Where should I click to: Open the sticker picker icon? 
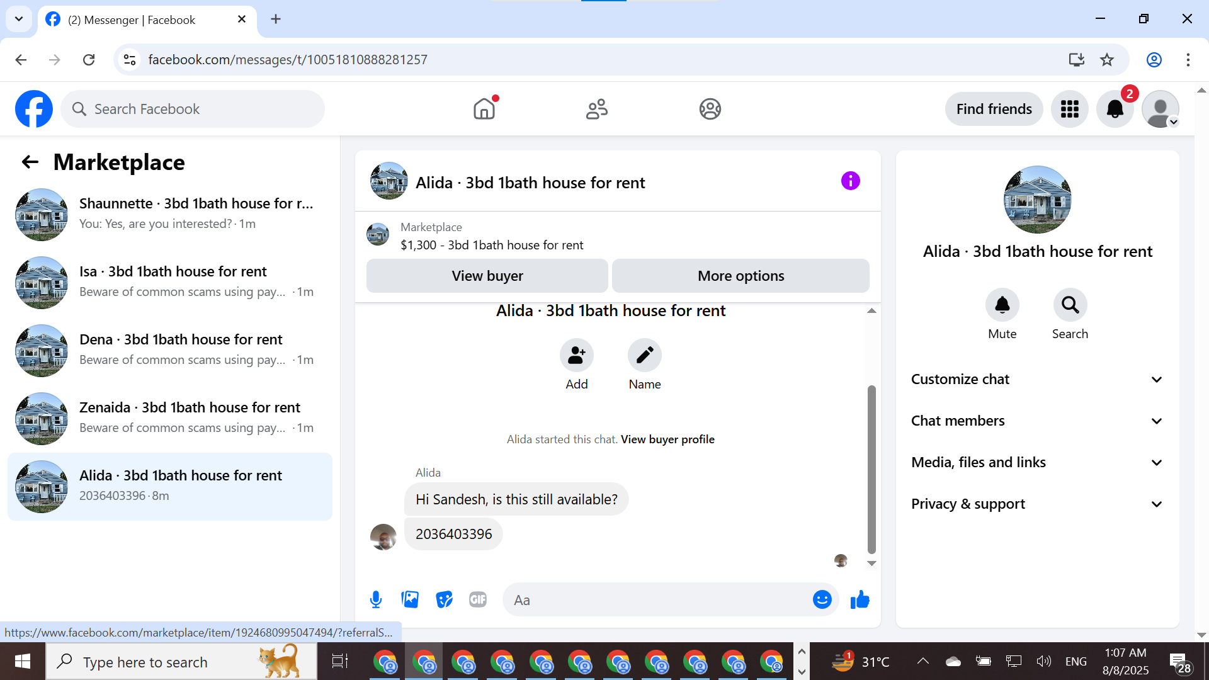coord(444,599)
